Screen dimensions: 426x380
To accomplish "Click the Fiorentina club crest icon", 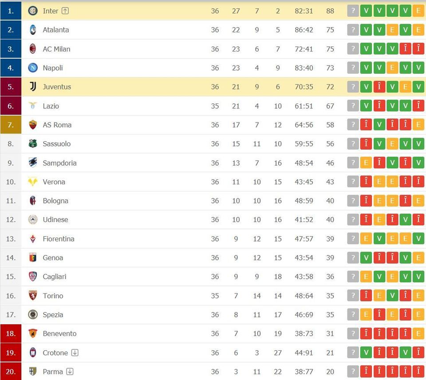I will pos(33,239).
